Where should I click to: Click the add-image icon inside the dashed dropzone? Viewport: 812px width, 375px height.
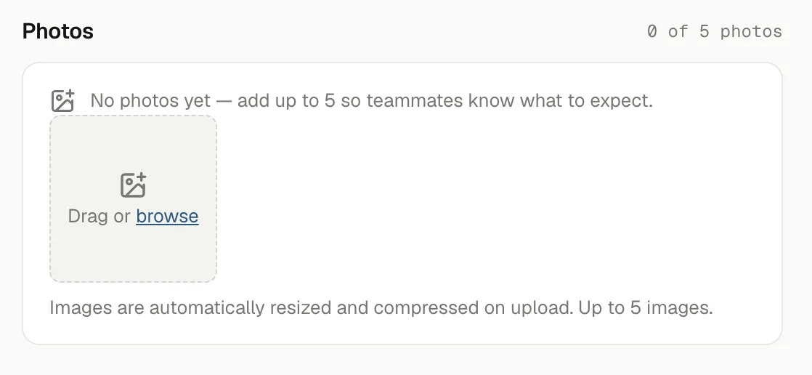(134, 185)
